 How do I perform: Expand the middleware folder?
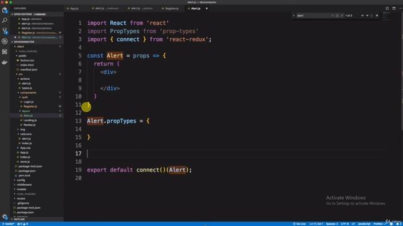point(24,185)
